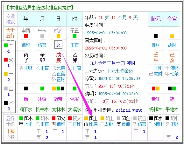
Task: Click the red 火 legend swatch
Action: point(6,60)
